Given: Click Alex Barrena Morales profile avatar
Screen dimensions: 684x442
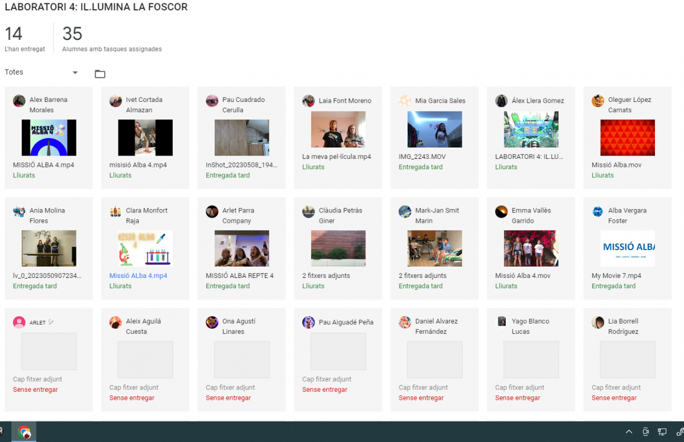Looking at the screenshot, I should 19,101.
